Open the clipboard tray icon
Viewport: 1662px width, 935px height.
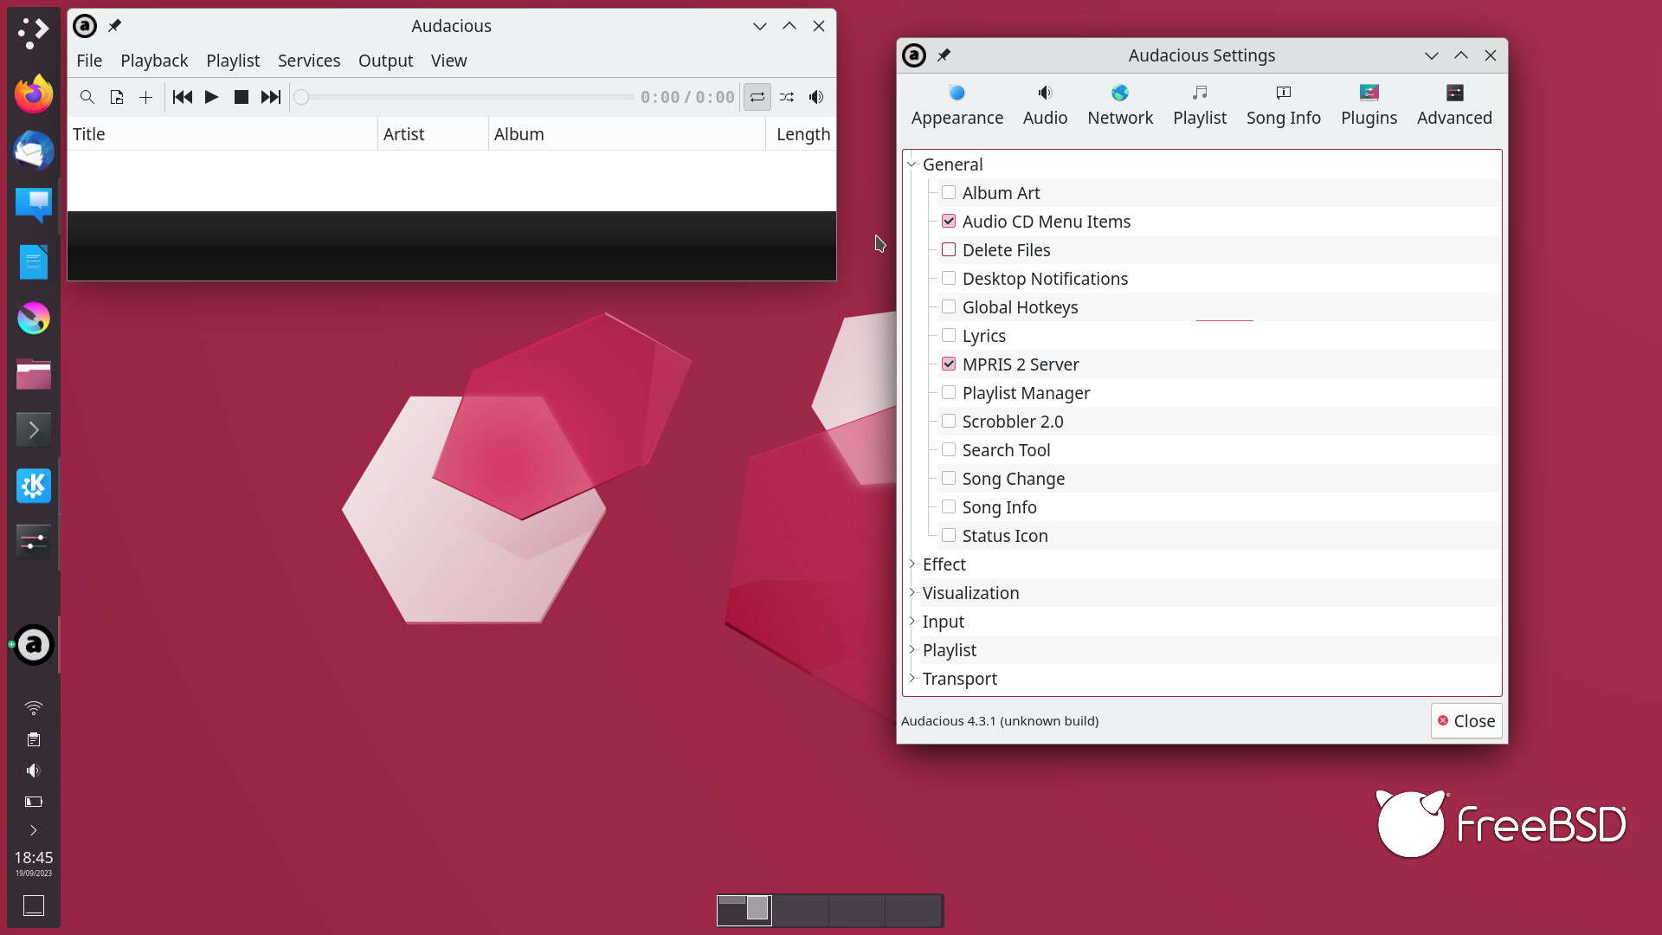click(x=34, y=739)
